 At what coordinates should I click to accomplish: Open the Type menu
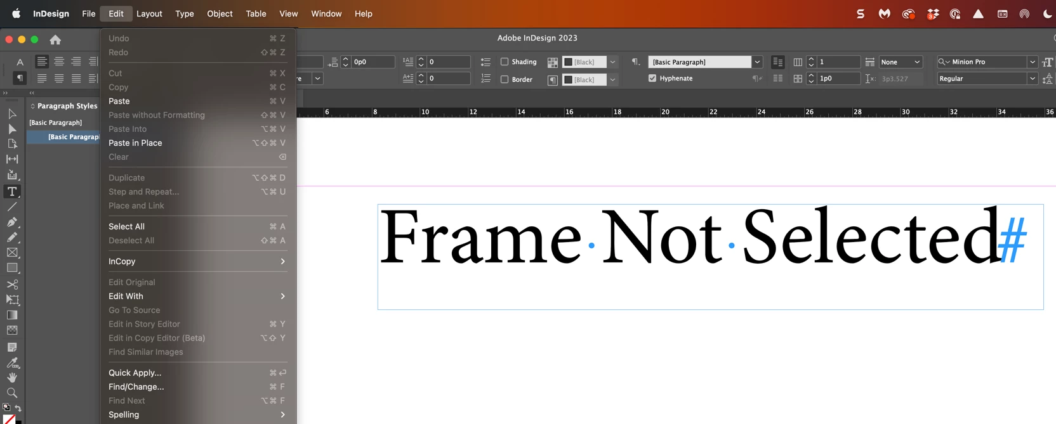coord(185,13)
